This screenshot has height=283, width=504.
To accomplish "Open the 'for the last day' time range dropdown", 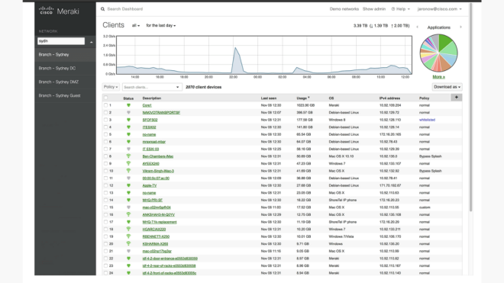I will point(160,25).
